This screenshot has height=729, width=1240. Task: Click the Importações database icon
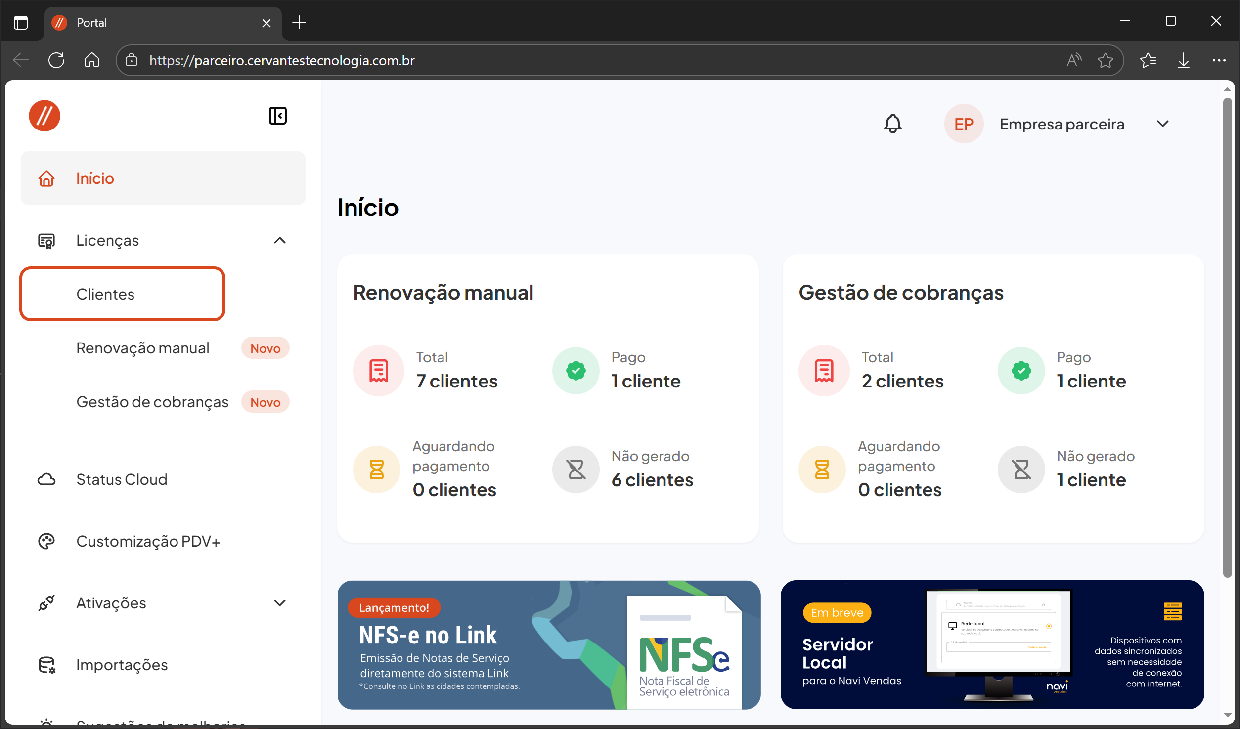coord(46,665)
